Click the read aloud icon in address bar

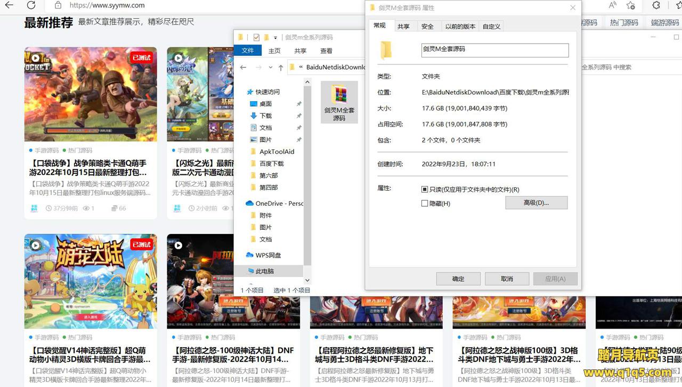(x=613, y=5)
